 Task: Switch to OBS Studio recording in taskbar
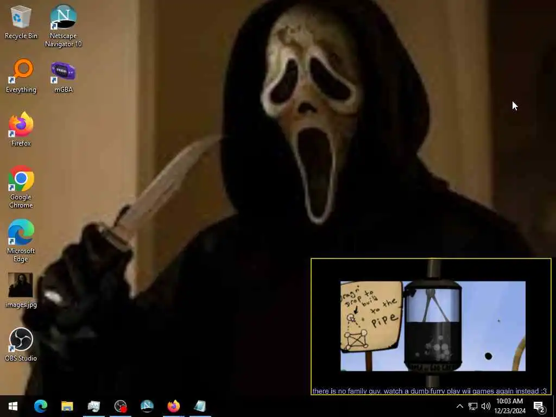[121, 406]
